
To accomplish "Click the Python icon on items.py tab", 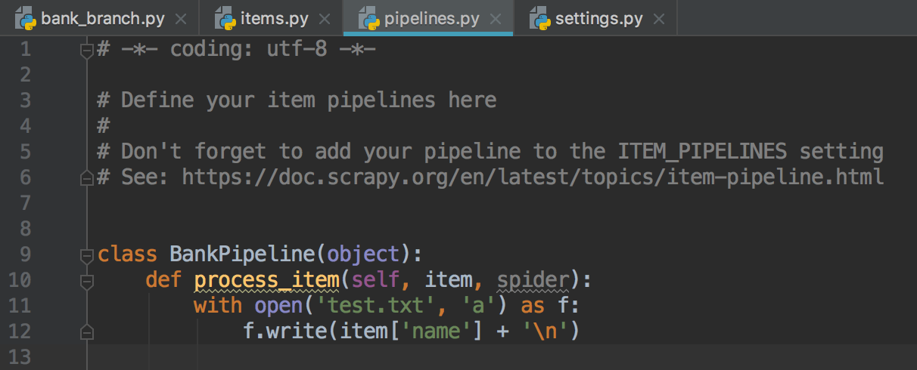I will 225,18.
